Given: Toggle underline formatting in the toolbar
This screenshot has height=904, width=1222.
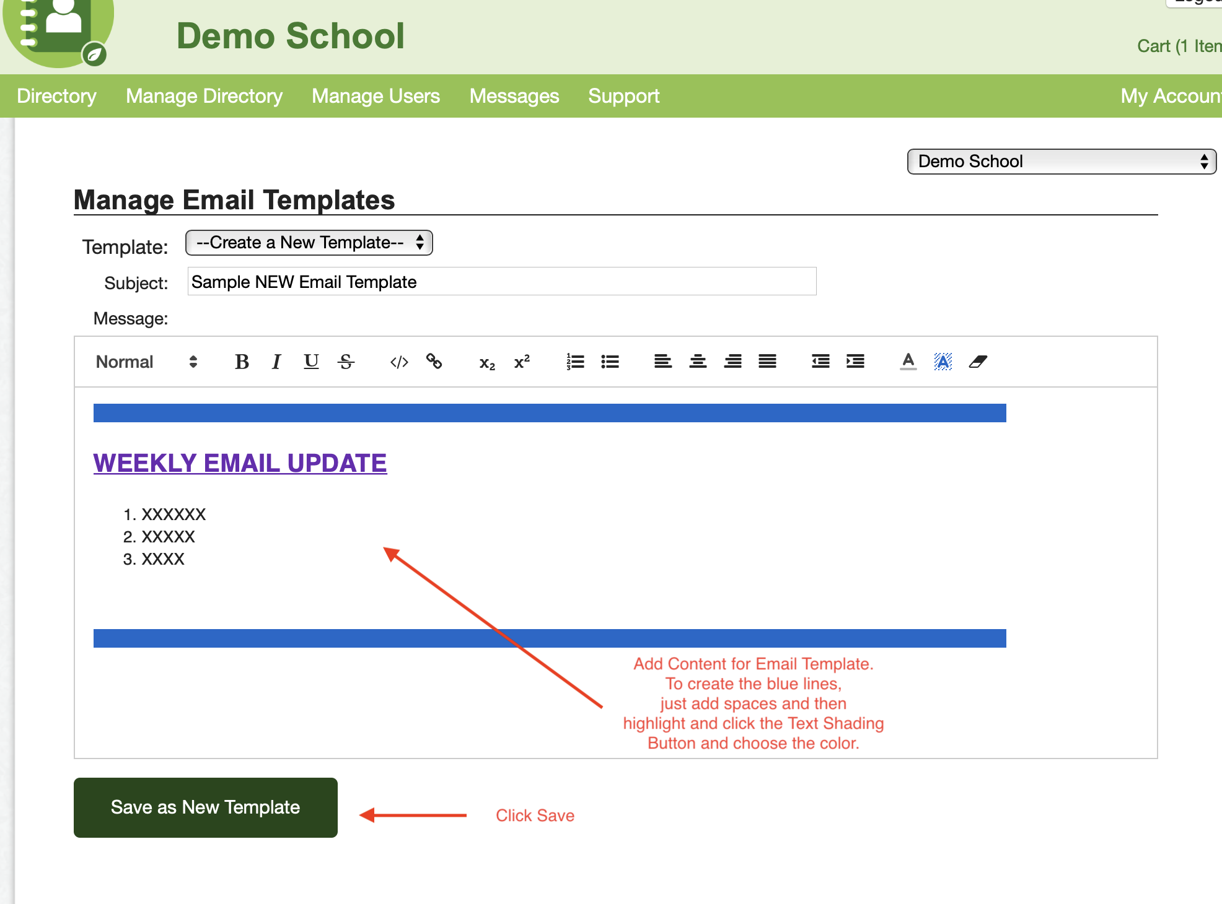Looking at the screenshot, I should click(x=311, y=362).
